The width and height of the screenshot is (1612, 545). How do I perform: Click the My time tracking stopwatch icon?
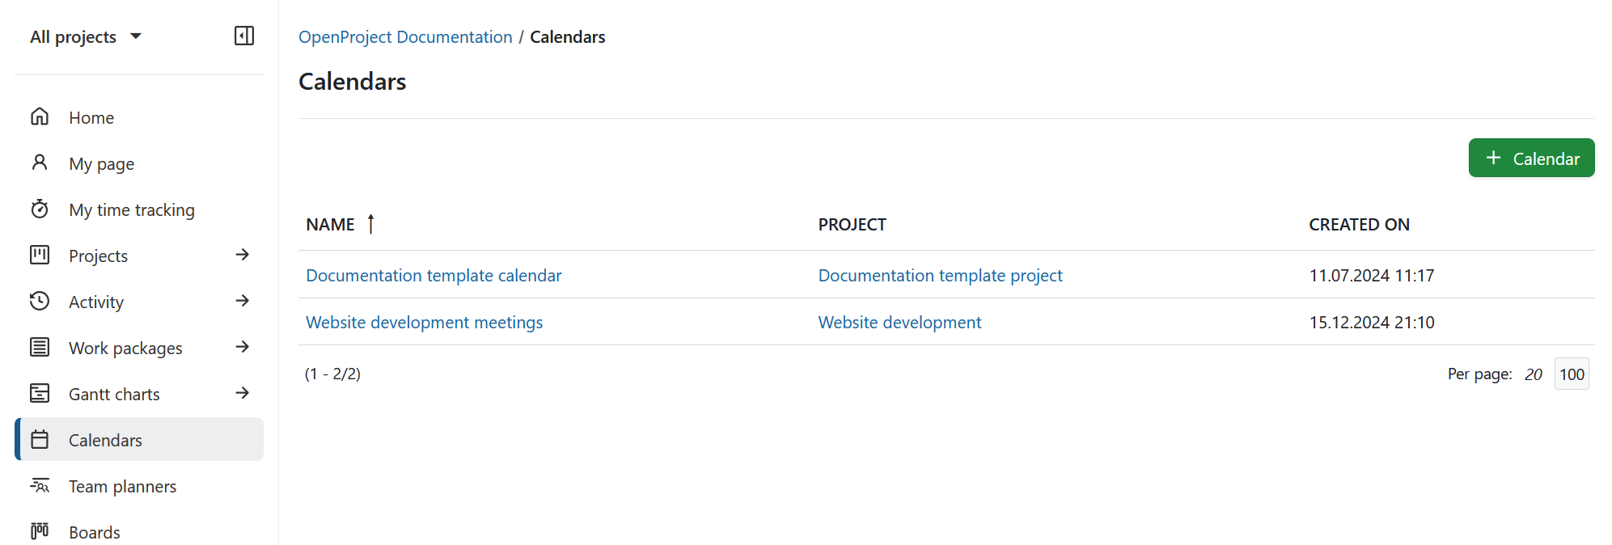(40, 209)
